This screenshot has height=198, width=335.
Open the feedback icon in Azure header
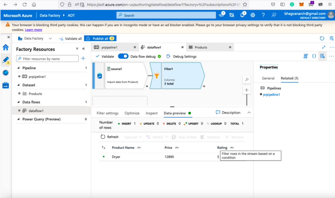[x=274, y=15]
